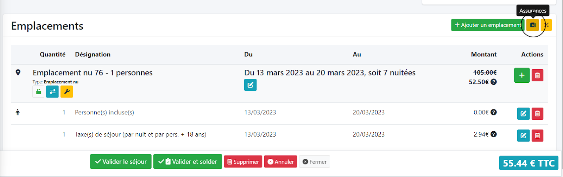
Task: Edit the Personne(s) incluse(s) row
Action: 523,114
